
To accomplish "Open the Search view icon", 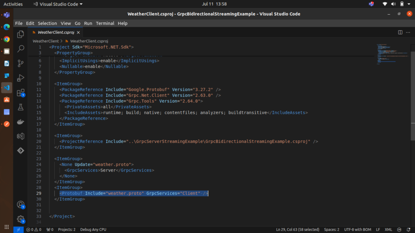I will [21, 49].
